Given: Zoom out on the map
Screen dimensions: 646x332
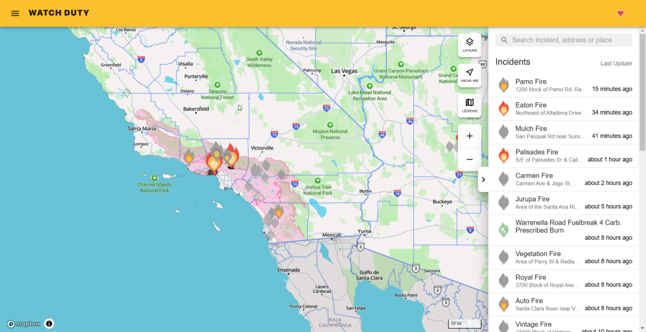Looking at the screenshot, I should coord(469,159).
